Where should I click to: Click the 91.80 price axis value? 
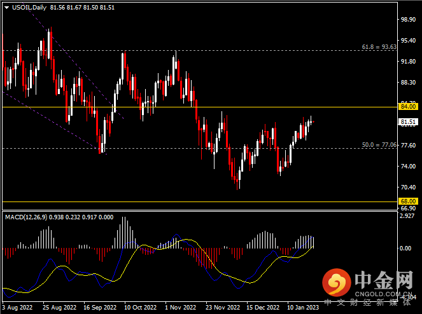pos(408,61)
